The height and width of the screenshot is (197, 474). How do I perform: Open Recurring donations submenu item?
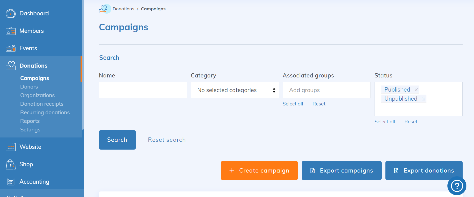tap(45, 112)
